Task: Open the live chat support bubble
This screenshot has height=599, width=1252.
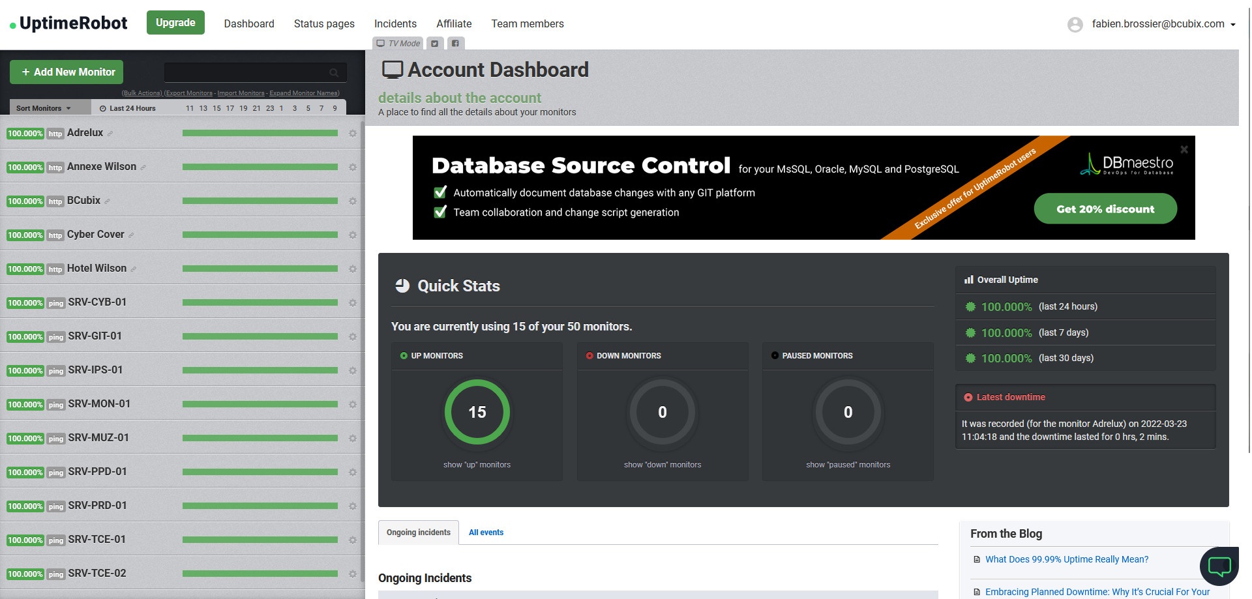Action: (1219, 566)
